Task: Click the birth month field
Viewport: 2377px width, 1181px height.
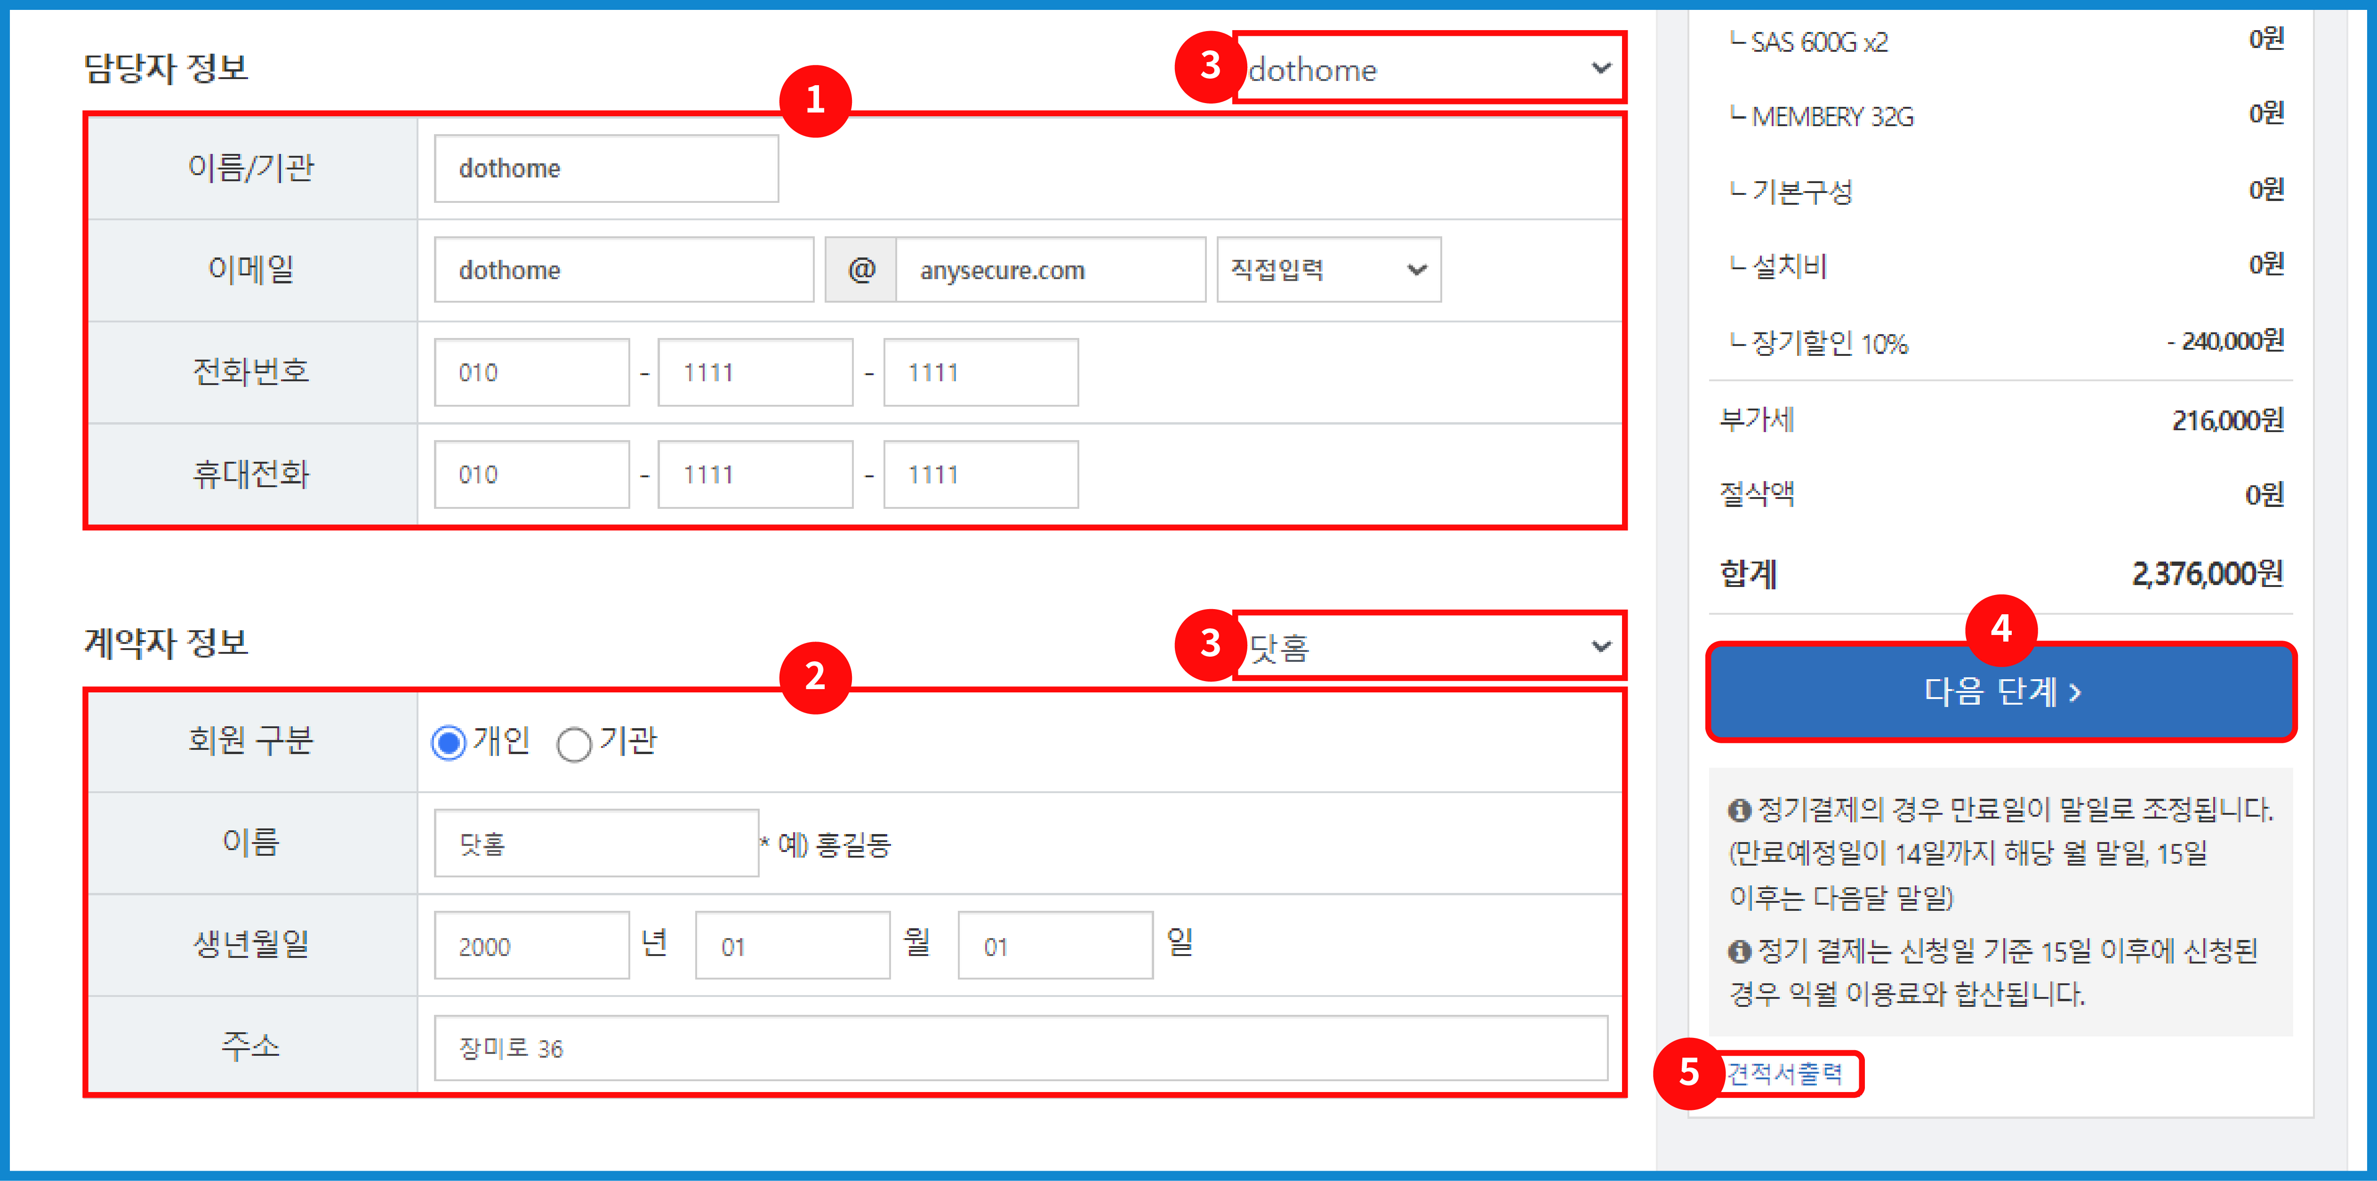Action: pyautogui.click(x=793, y=946)
